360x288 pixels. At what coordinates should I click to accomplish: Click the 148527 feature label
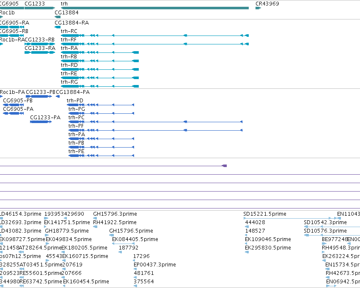click(x=255, y=231)
